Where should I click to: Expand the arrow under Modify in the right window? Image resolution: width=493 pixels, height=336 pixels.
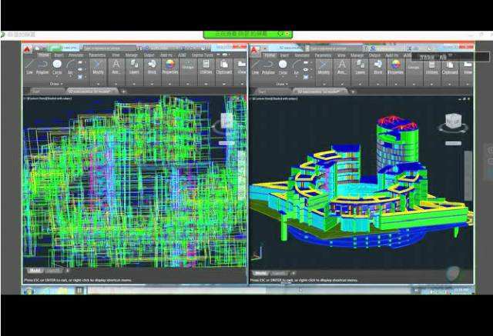pos(324,84)
